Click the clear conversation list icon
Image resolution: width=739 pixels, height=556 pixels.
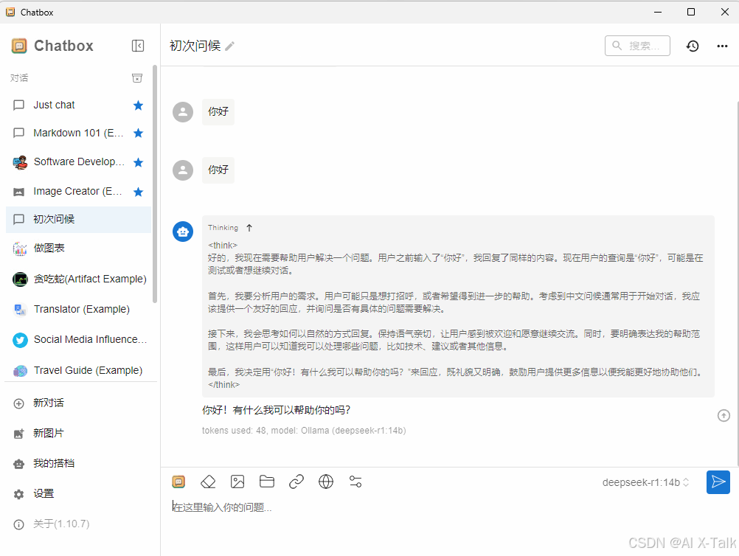pos(137,77)
